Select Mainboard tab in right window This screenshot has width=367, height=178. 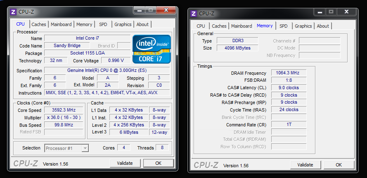point(242,26)
